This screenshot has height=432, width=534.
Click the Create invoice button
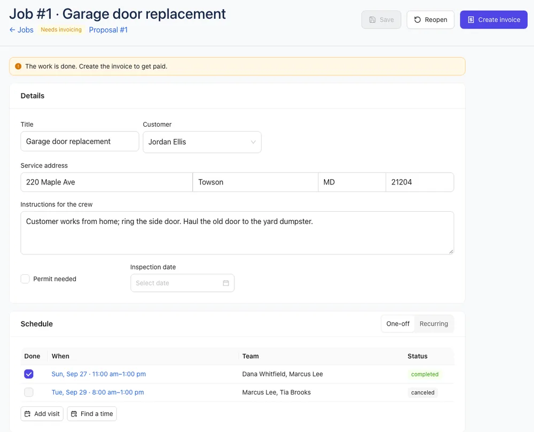point(493,20)
